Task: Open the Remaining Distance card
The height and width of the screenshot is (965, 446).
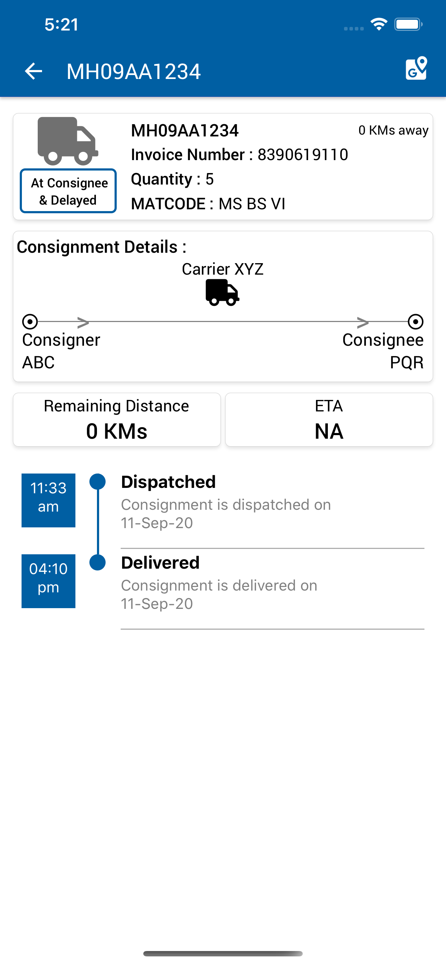Action: (x=117, y=419)
